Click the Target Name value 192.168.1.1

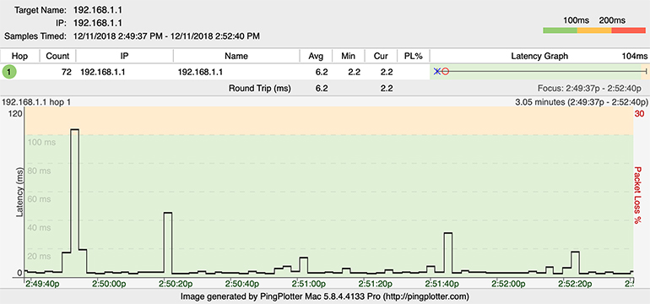tap(97, 9)
